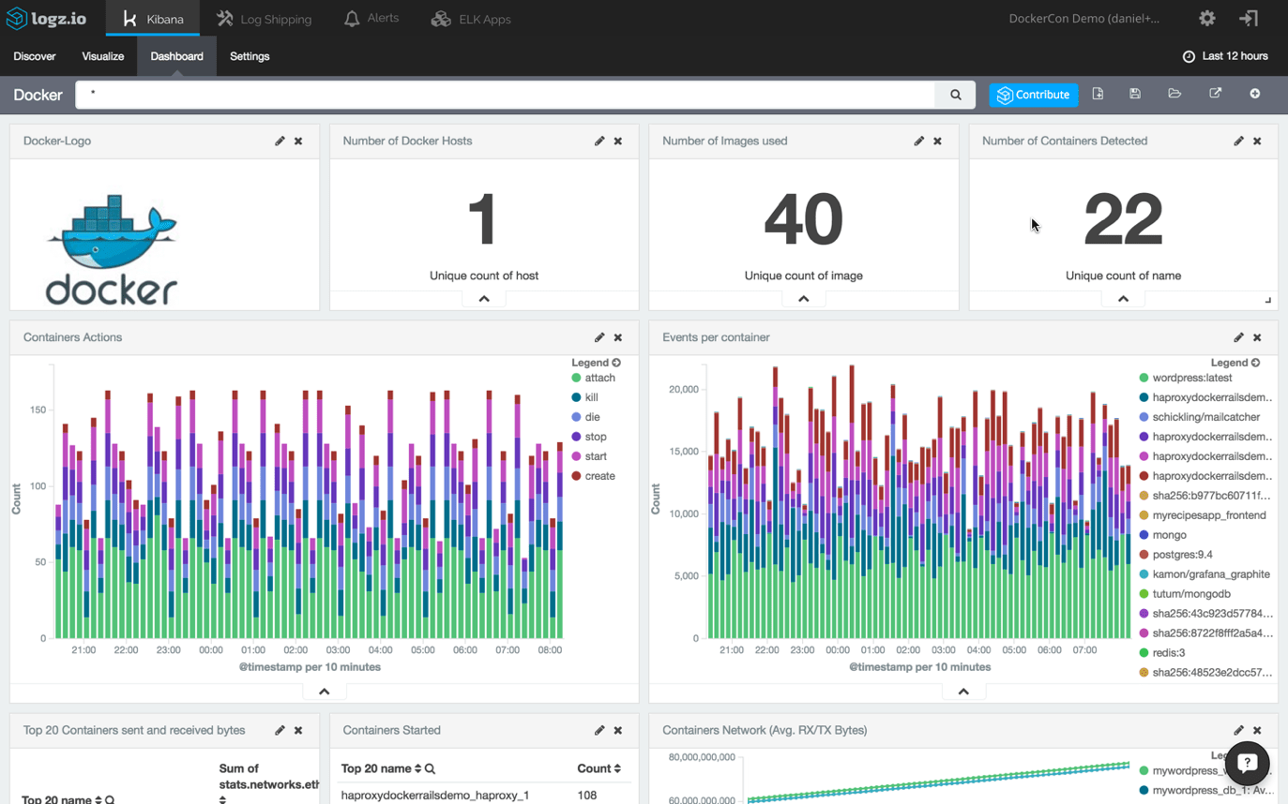
Task: Save the Docker dashboard
Action: click(x=1134, y=94)
